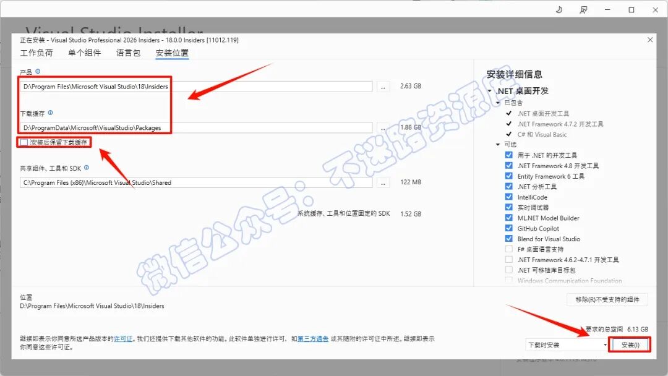Toggle IntelliCode checkbox
This screenshot has width=668, height=376.
pyautogui.click(x=508, y=197)
